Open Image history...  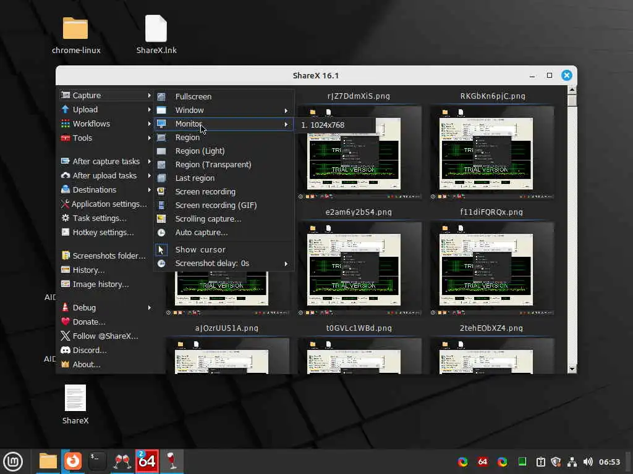click(x=106, y=284)
